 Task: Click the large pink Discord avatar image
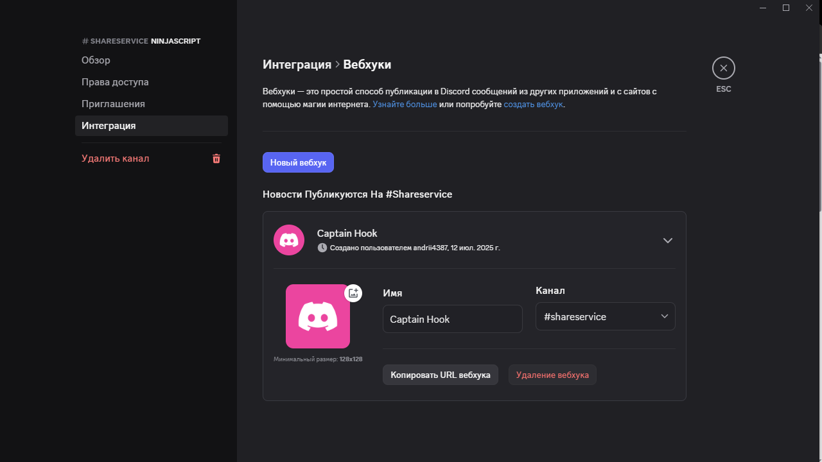(318, 316)
